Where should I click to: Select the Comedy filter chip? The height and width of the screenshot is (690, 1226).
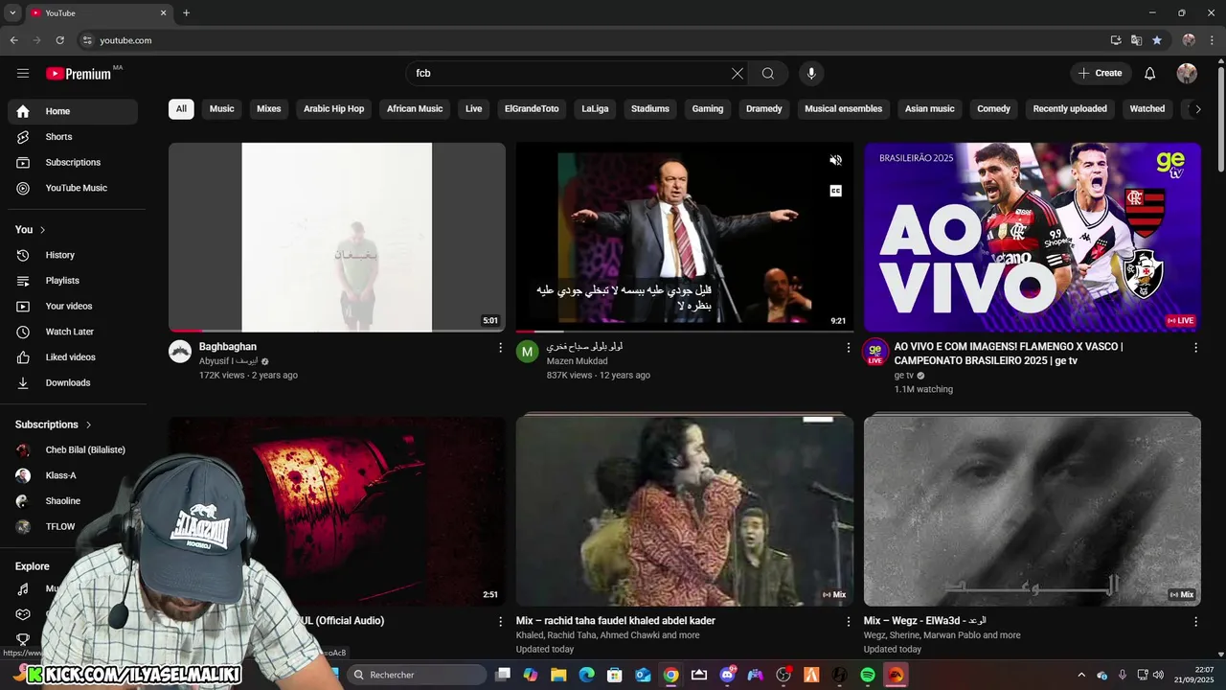click(993, 109)
